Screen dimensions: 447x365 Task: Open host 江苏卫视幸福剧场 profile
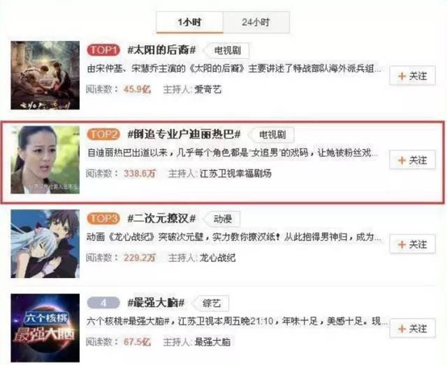[x=235, y=173]
